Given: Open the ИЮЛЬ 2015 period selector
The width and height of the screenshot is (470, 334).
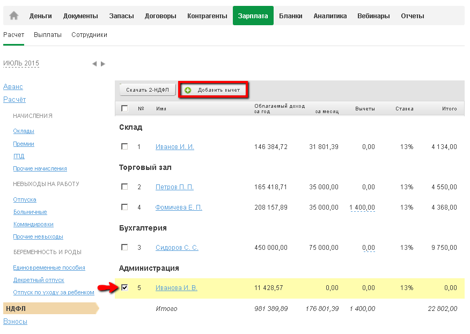Looking at the screenshot, I should 21,63.
